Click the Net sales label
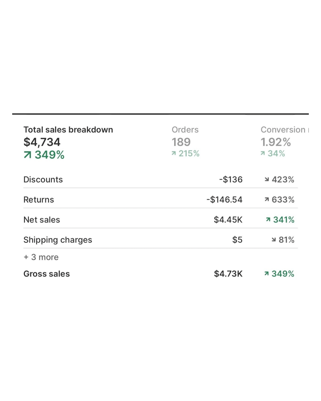Viewport: 321px width, 401px height. click(42, 220)
